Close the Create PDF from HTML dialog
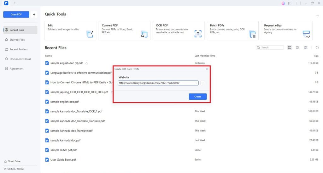The height and width of the screenshot is (173, 323). point(207,69)
